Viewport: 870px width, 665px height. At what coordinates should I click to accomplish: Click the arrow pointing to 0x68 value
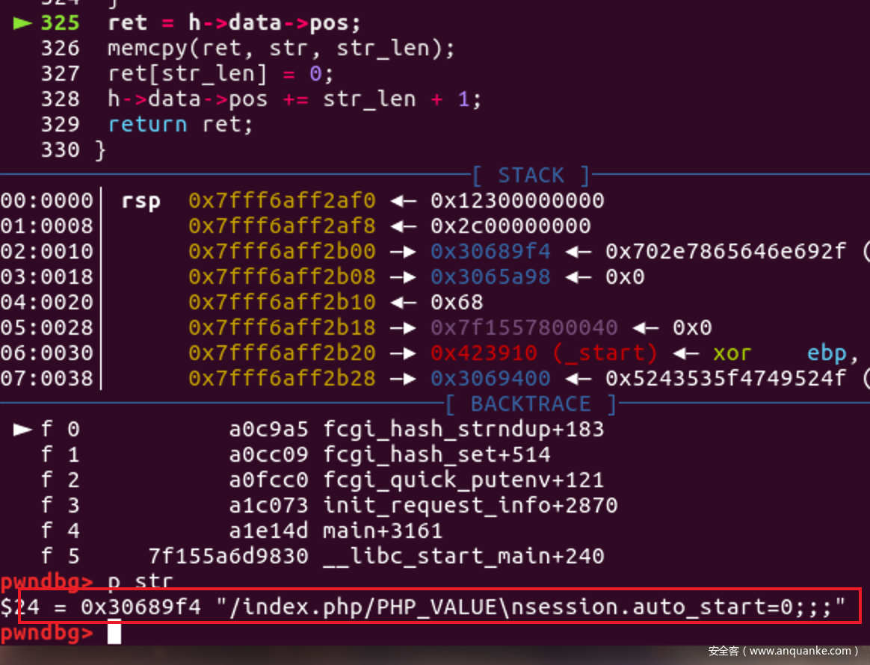click(404, 303)
